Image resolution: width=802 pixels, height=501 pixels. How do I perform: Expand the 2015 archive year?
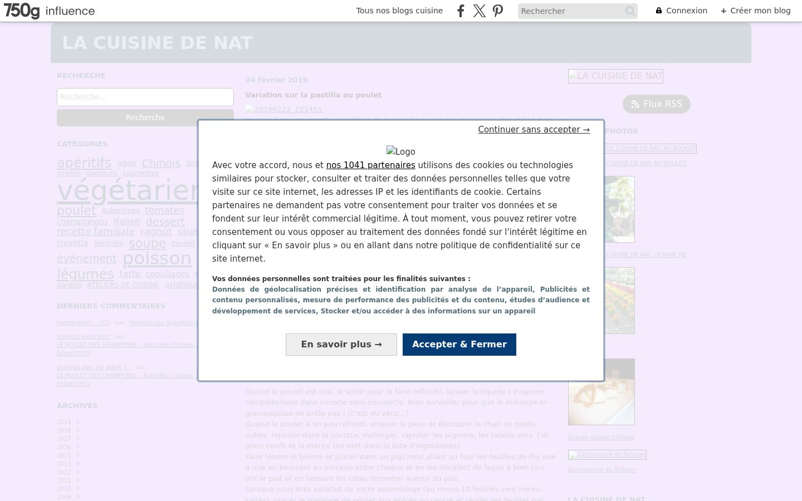click(x=78, y=455)
